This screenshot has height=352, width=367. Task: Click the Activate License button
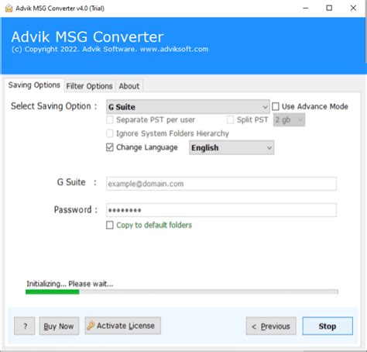[x=123, y=326]
